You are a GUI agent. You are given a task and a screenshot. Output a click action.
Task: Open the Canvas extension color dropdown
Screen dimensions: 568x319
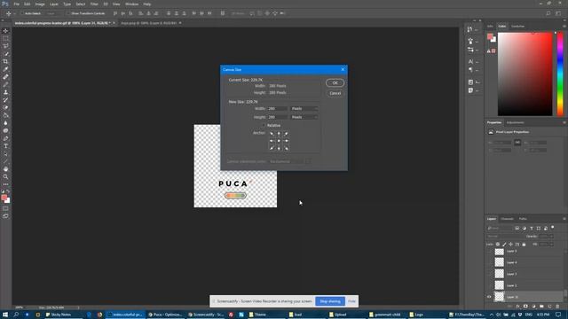coord(286,161)
